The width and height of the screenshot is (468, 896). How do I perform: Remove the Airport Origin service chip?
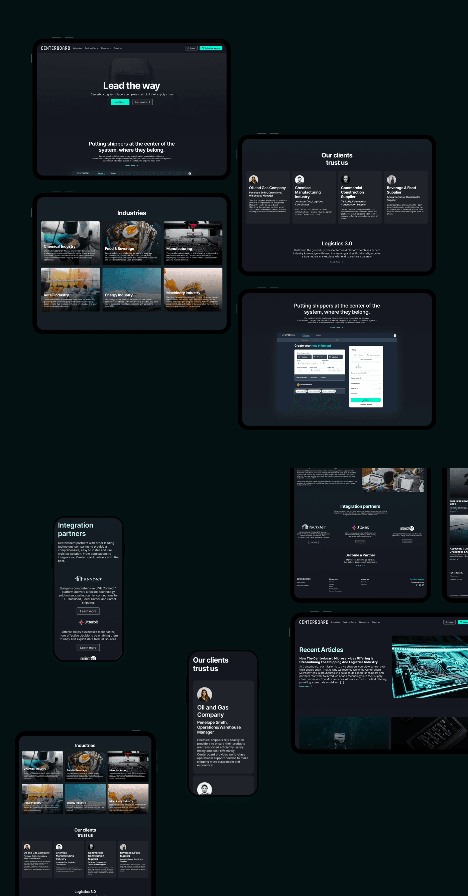pos(305,391)
